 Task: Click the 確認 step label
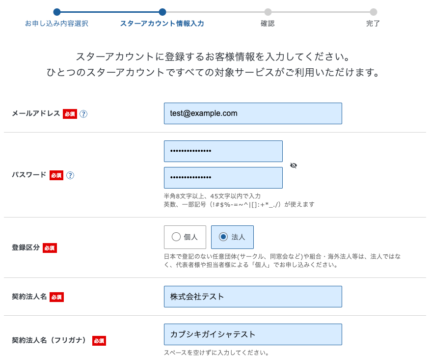coord(268,24)
